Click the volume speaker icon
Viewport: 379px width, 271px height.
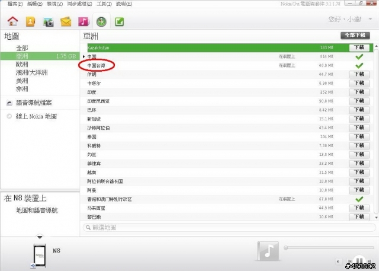pos(338,262)
